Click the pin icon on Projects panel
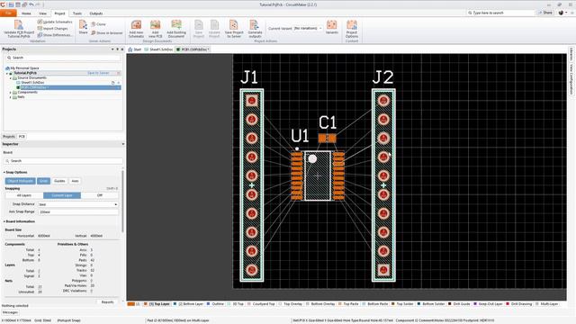Viewport: 576px width, 324px height. [x=118, y=49]
